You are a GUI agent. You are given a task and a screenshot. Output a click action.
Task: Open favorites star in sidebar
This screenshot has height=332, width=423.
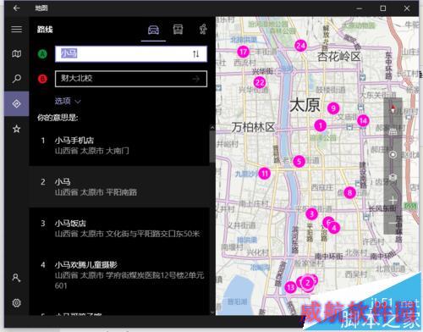point(16,129)
